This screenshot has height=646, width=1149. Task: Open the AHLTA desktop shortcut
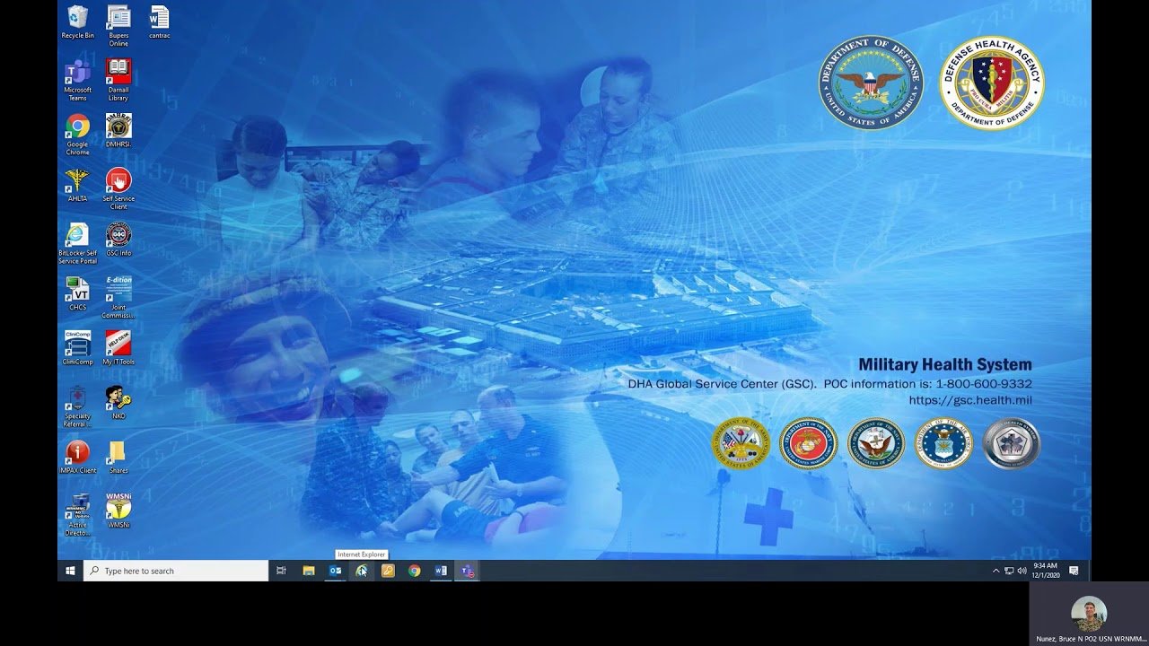pyautogui.click(x=77, y=182)
